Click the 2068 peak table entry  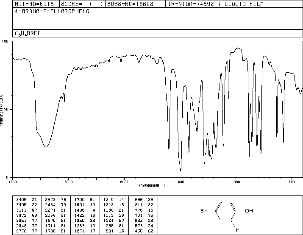click(x=50, y=215)
